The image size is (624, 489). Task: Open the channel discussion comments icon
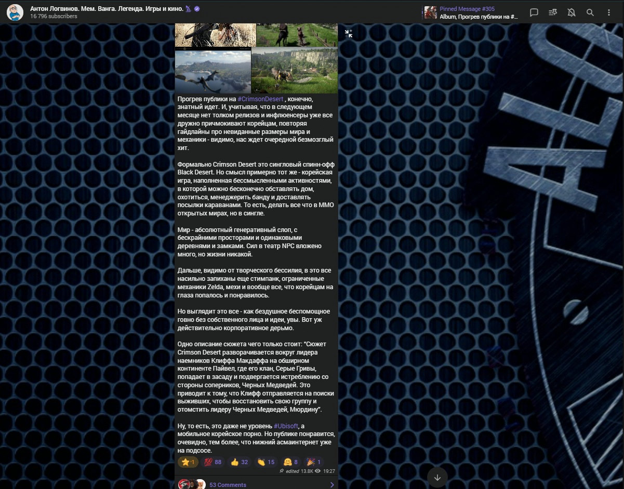point(534,12)
